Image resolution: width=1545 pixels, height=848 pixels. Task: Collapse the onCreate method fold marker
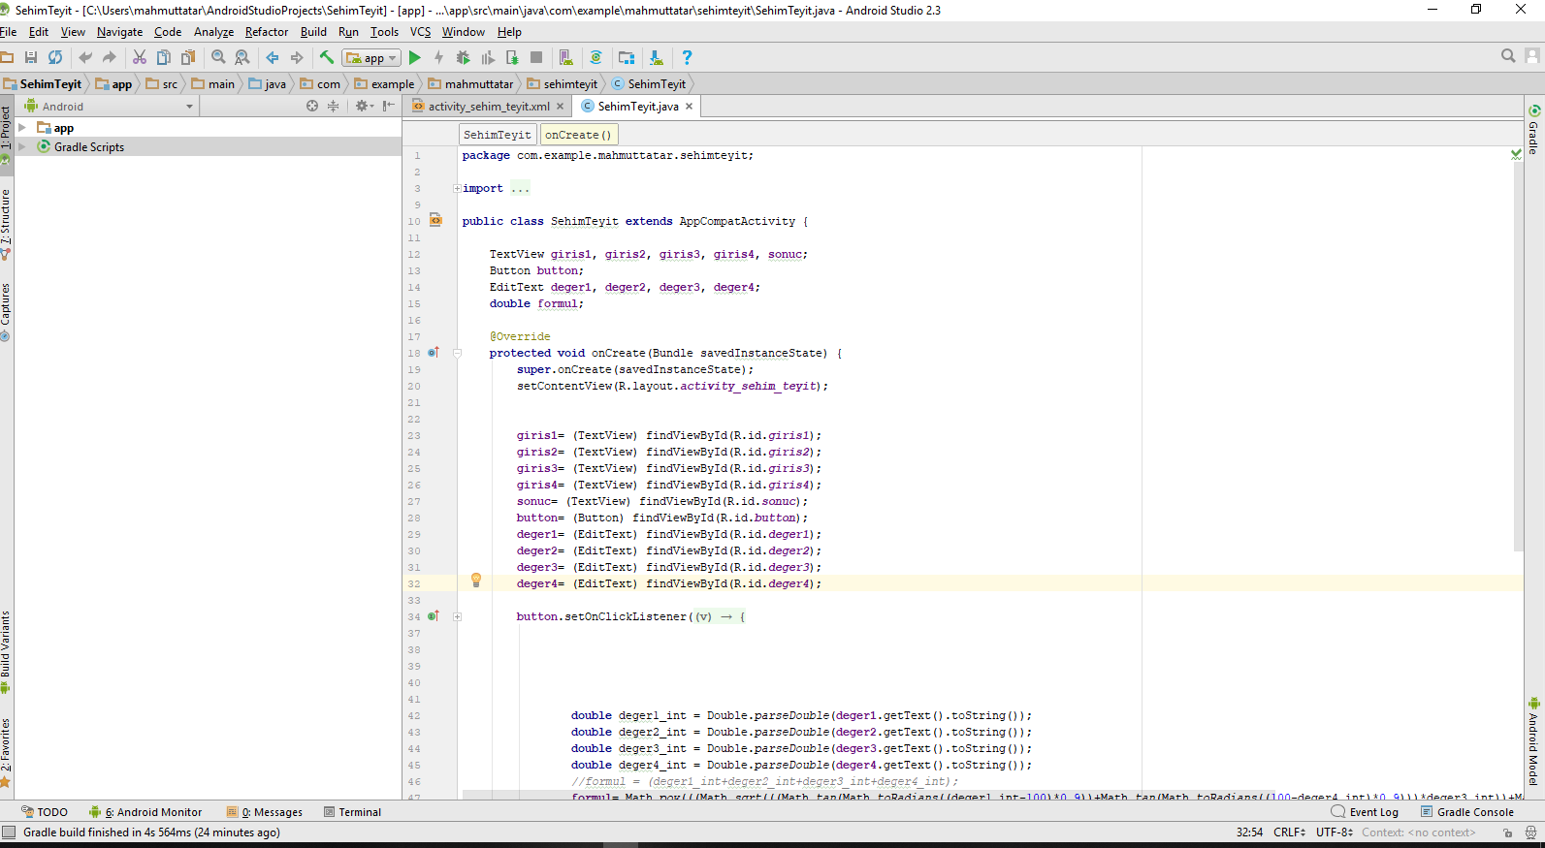(457, 354)
